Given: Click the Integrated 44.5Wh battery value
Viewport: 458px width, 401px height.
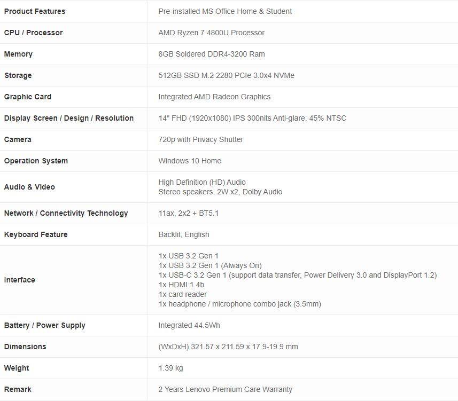Looking at the screenshot, I should pyautogui.click(x=189, y=325).
